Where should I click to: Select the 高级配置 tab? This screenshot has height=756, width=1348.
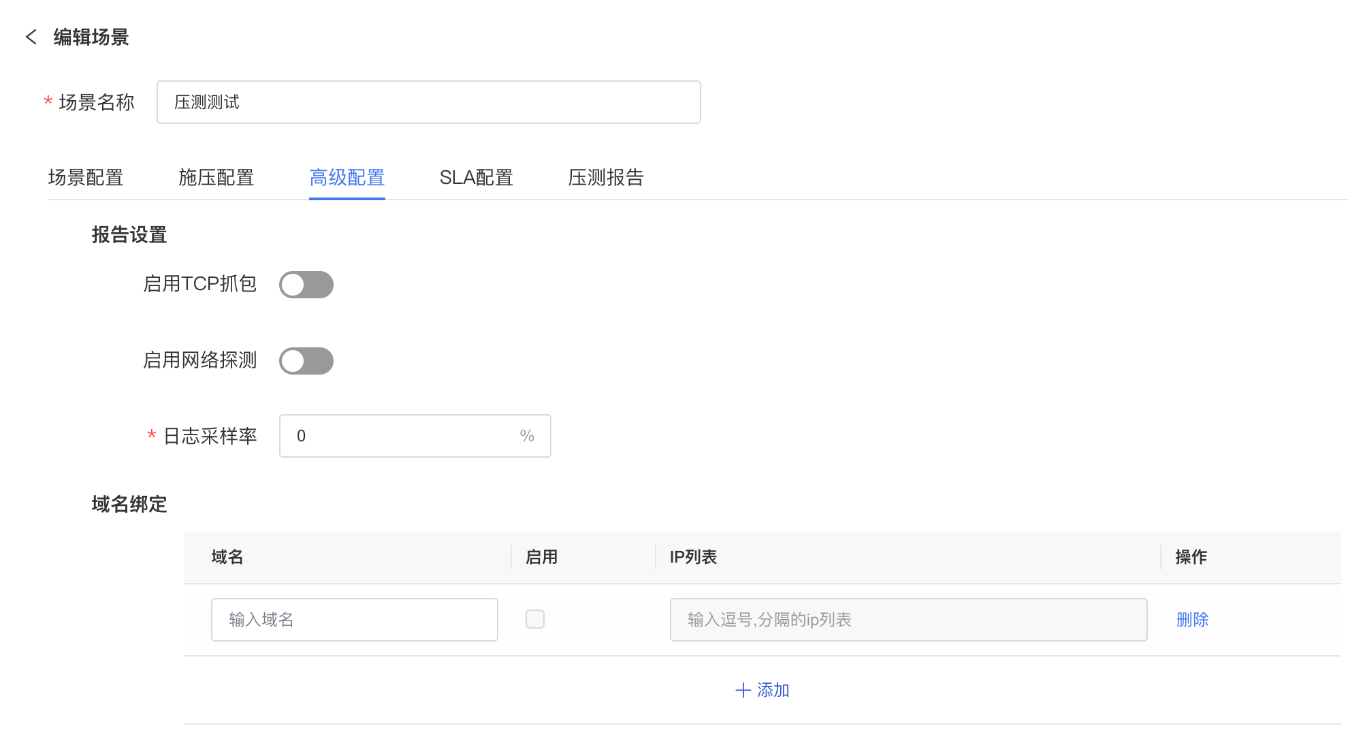(x=347, y=178)
